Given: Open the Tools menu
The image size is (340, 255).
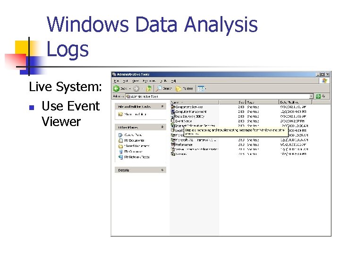Looking at the screenshot, I should click(x=163, y=81).
